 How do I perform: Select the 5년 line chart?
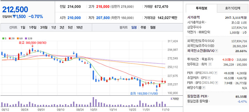[70, 27]
